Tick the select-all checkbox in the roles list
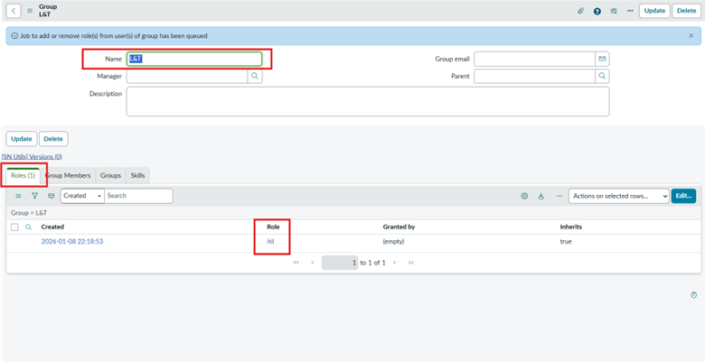The image size is (705, 362). (14, 227)
